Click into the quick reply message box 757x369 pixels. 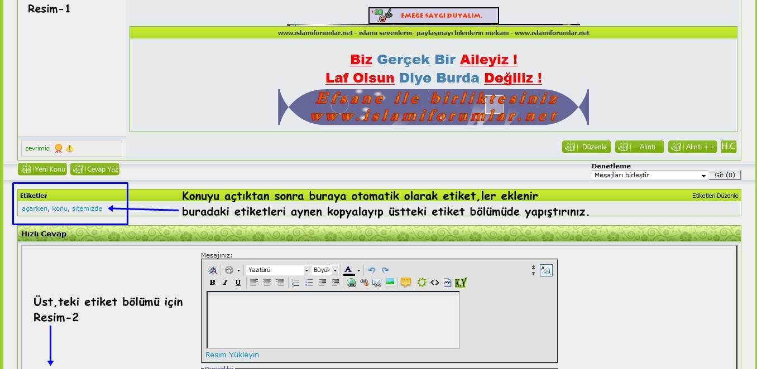(333, 320)
